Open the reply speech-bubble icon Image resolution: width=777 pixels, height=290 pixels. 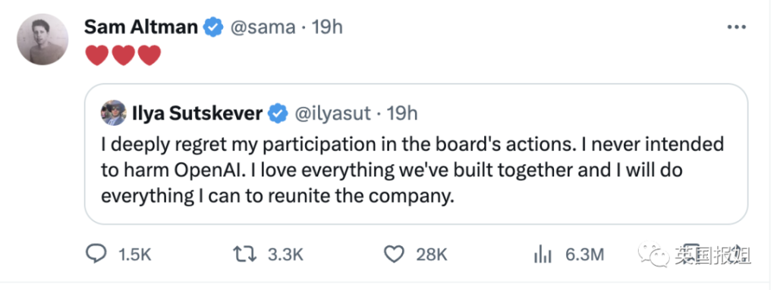pyautogui.click(x=96, y=254)
